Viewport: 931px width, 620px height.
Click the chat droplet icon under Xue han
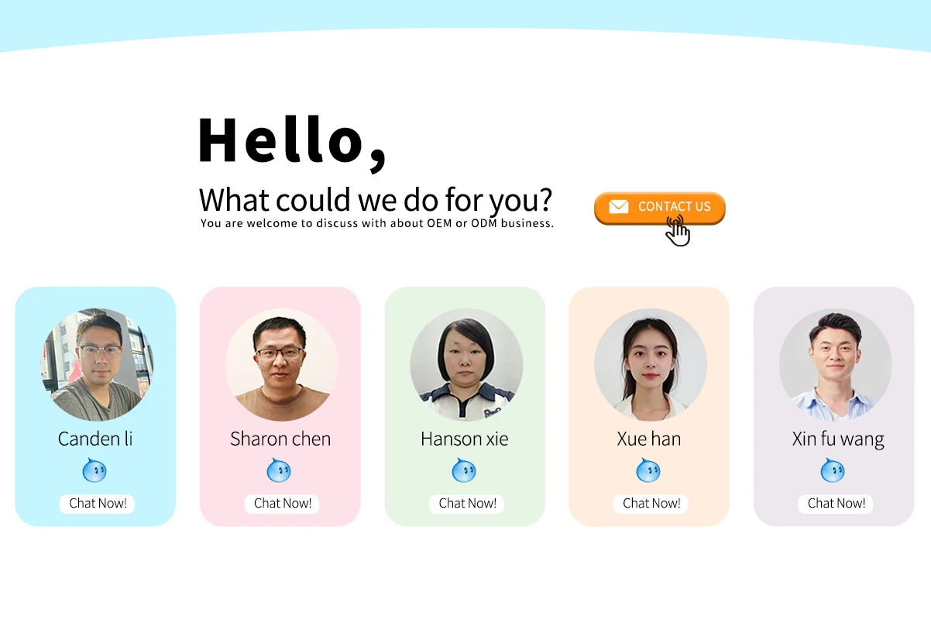pos(648,470)
